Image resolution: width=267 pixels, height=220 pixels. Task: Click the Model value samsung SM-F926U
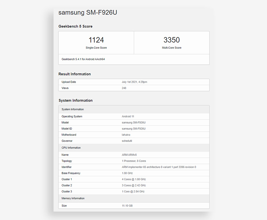(133, 122)
